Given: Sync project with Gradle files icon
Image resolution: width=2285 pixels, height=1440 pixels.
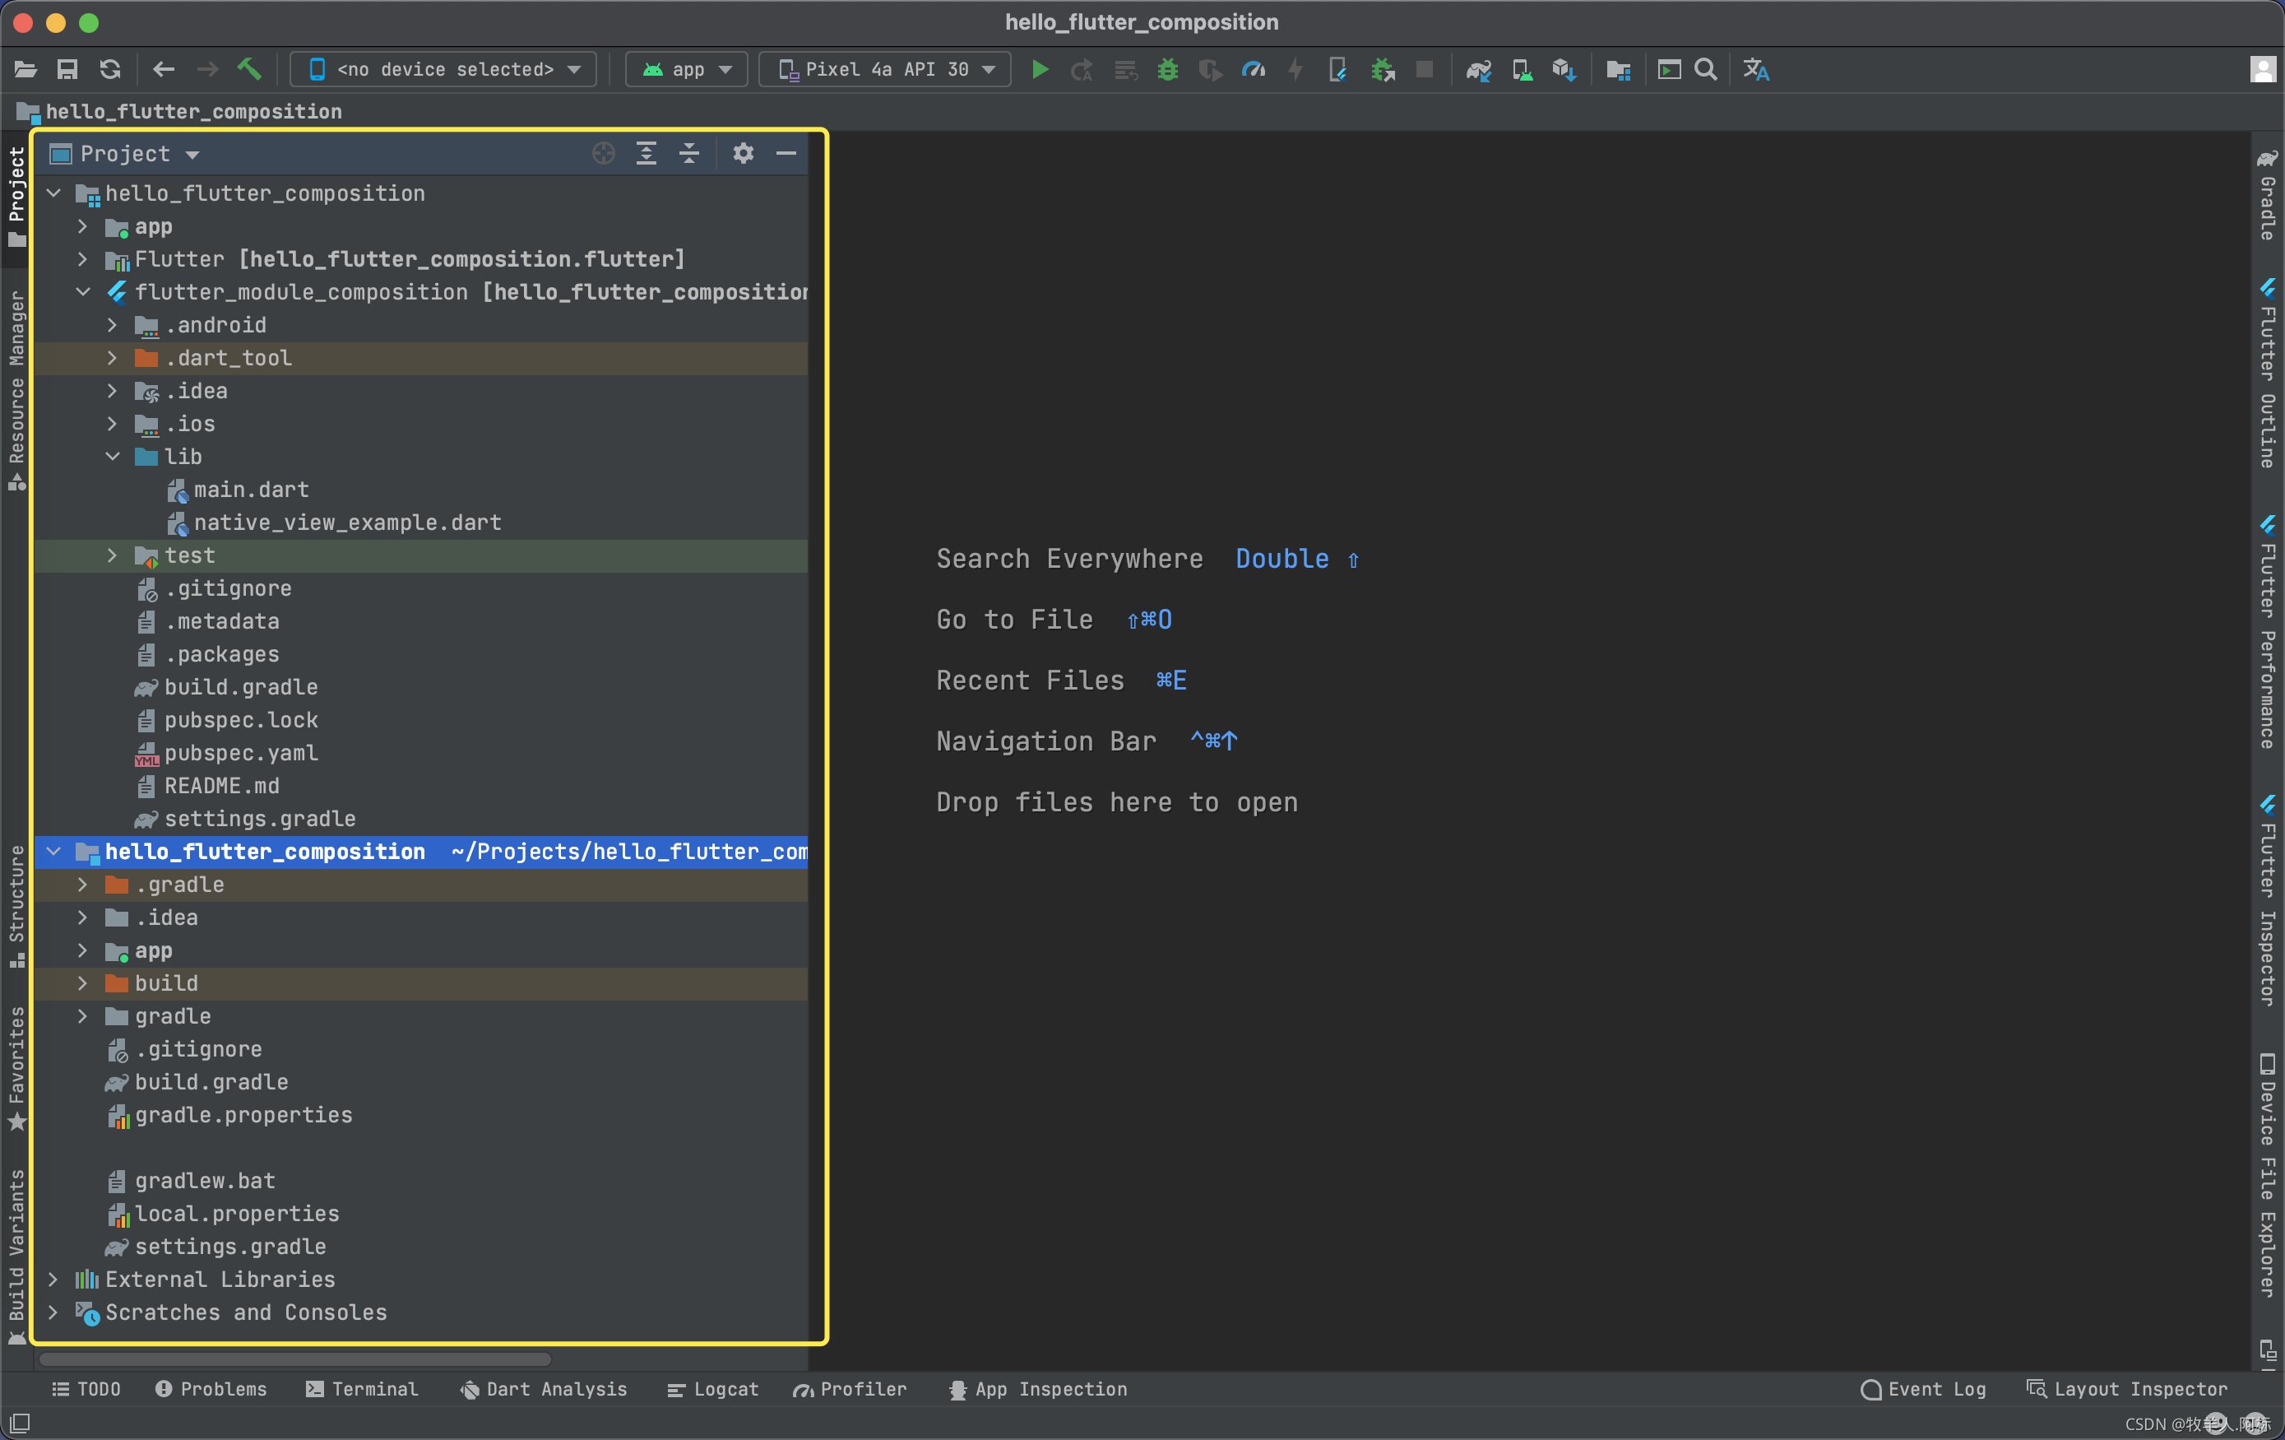Looking at the screenshot, I should click(x=1478, y=69).
